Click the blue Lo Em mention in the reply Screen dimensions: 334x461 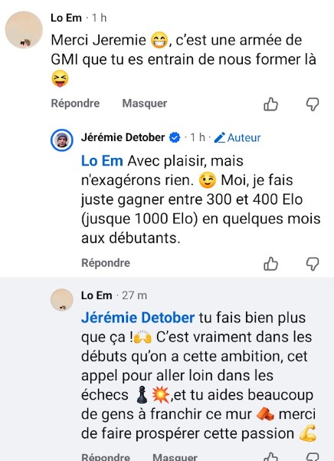[102, 161]
